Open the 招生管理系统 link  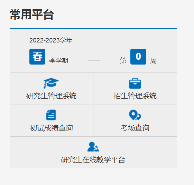pos(135,96)
